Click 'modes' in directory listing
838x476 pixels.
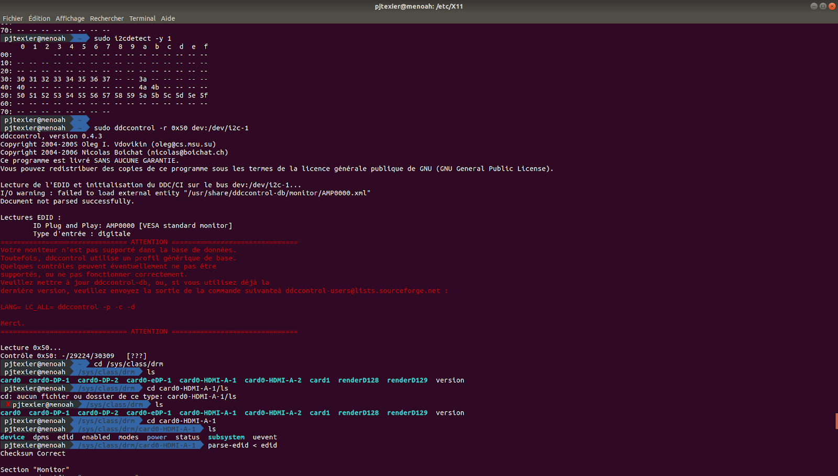[128, 437]
